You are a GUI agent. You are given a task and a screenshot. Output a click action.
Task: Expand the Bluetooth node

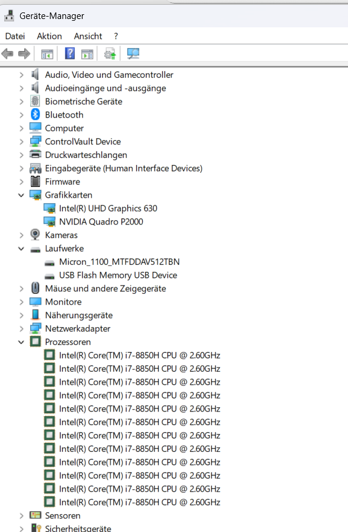(21, 115)
